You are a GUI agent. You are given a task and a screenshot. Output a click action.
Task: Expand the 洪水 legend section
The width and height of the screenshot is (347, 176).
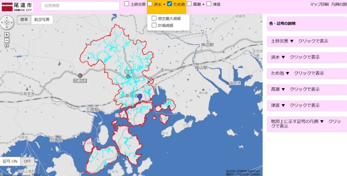point(295,57)
